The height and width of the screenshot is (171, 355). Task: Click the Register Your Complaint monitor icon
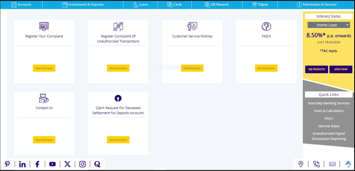point(44,26)
